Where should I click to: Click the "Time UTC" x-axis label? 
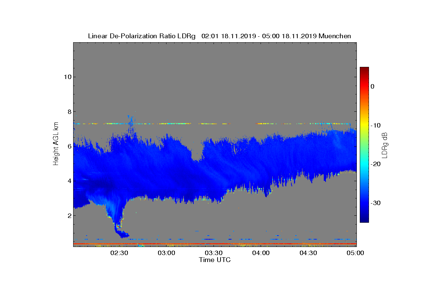pyautogui.click(x=215, y=260)
